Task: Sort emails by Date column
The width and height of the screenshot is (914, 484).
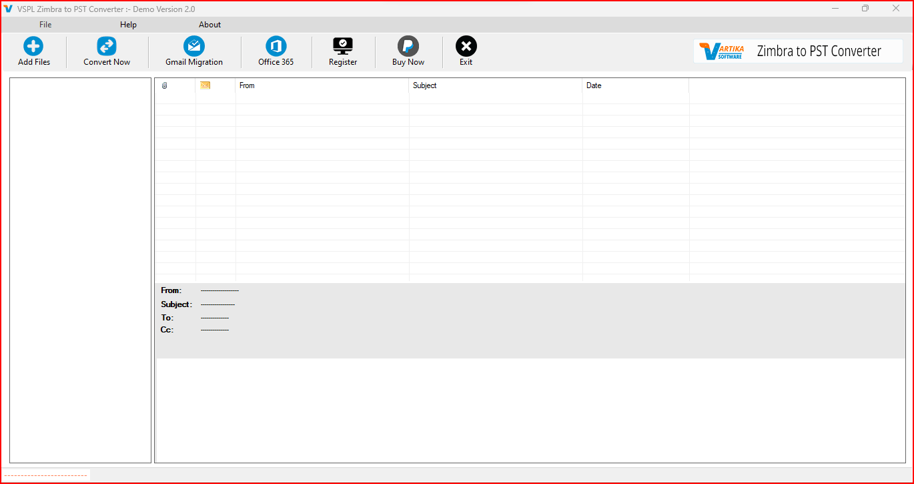Action: click(636, 85)
